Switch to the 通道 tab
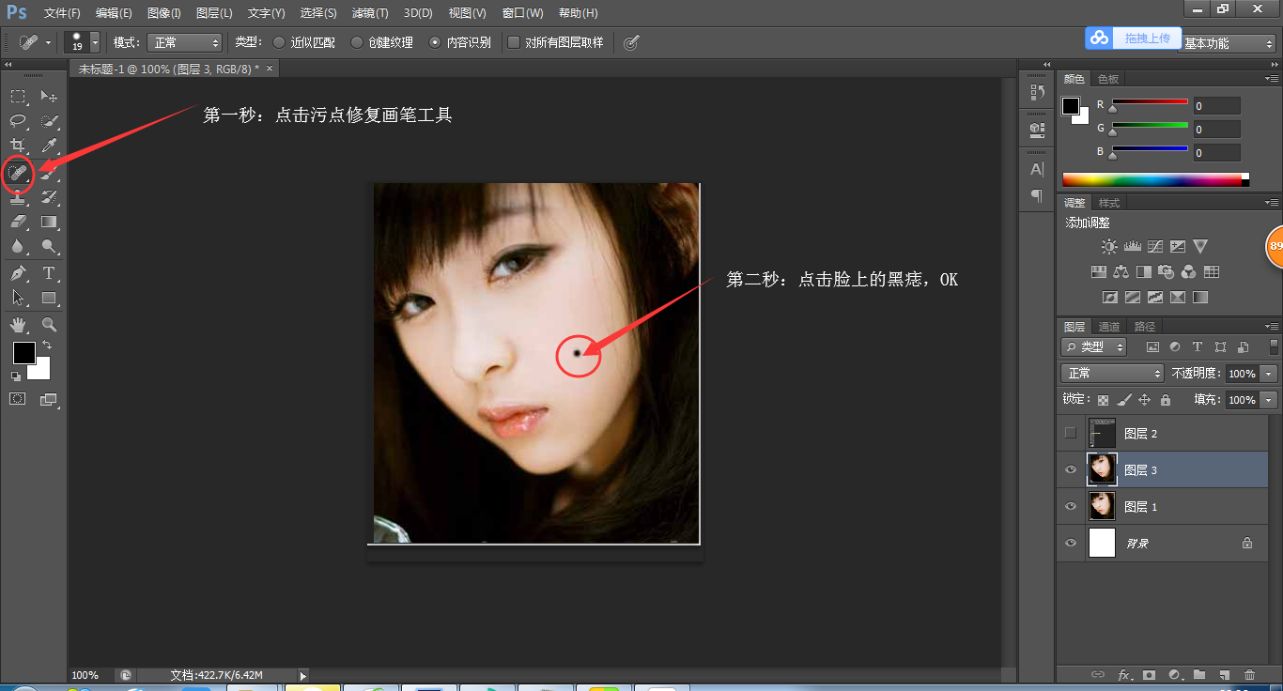This screenshot has height=691, width=1283. coord(1109,327)
